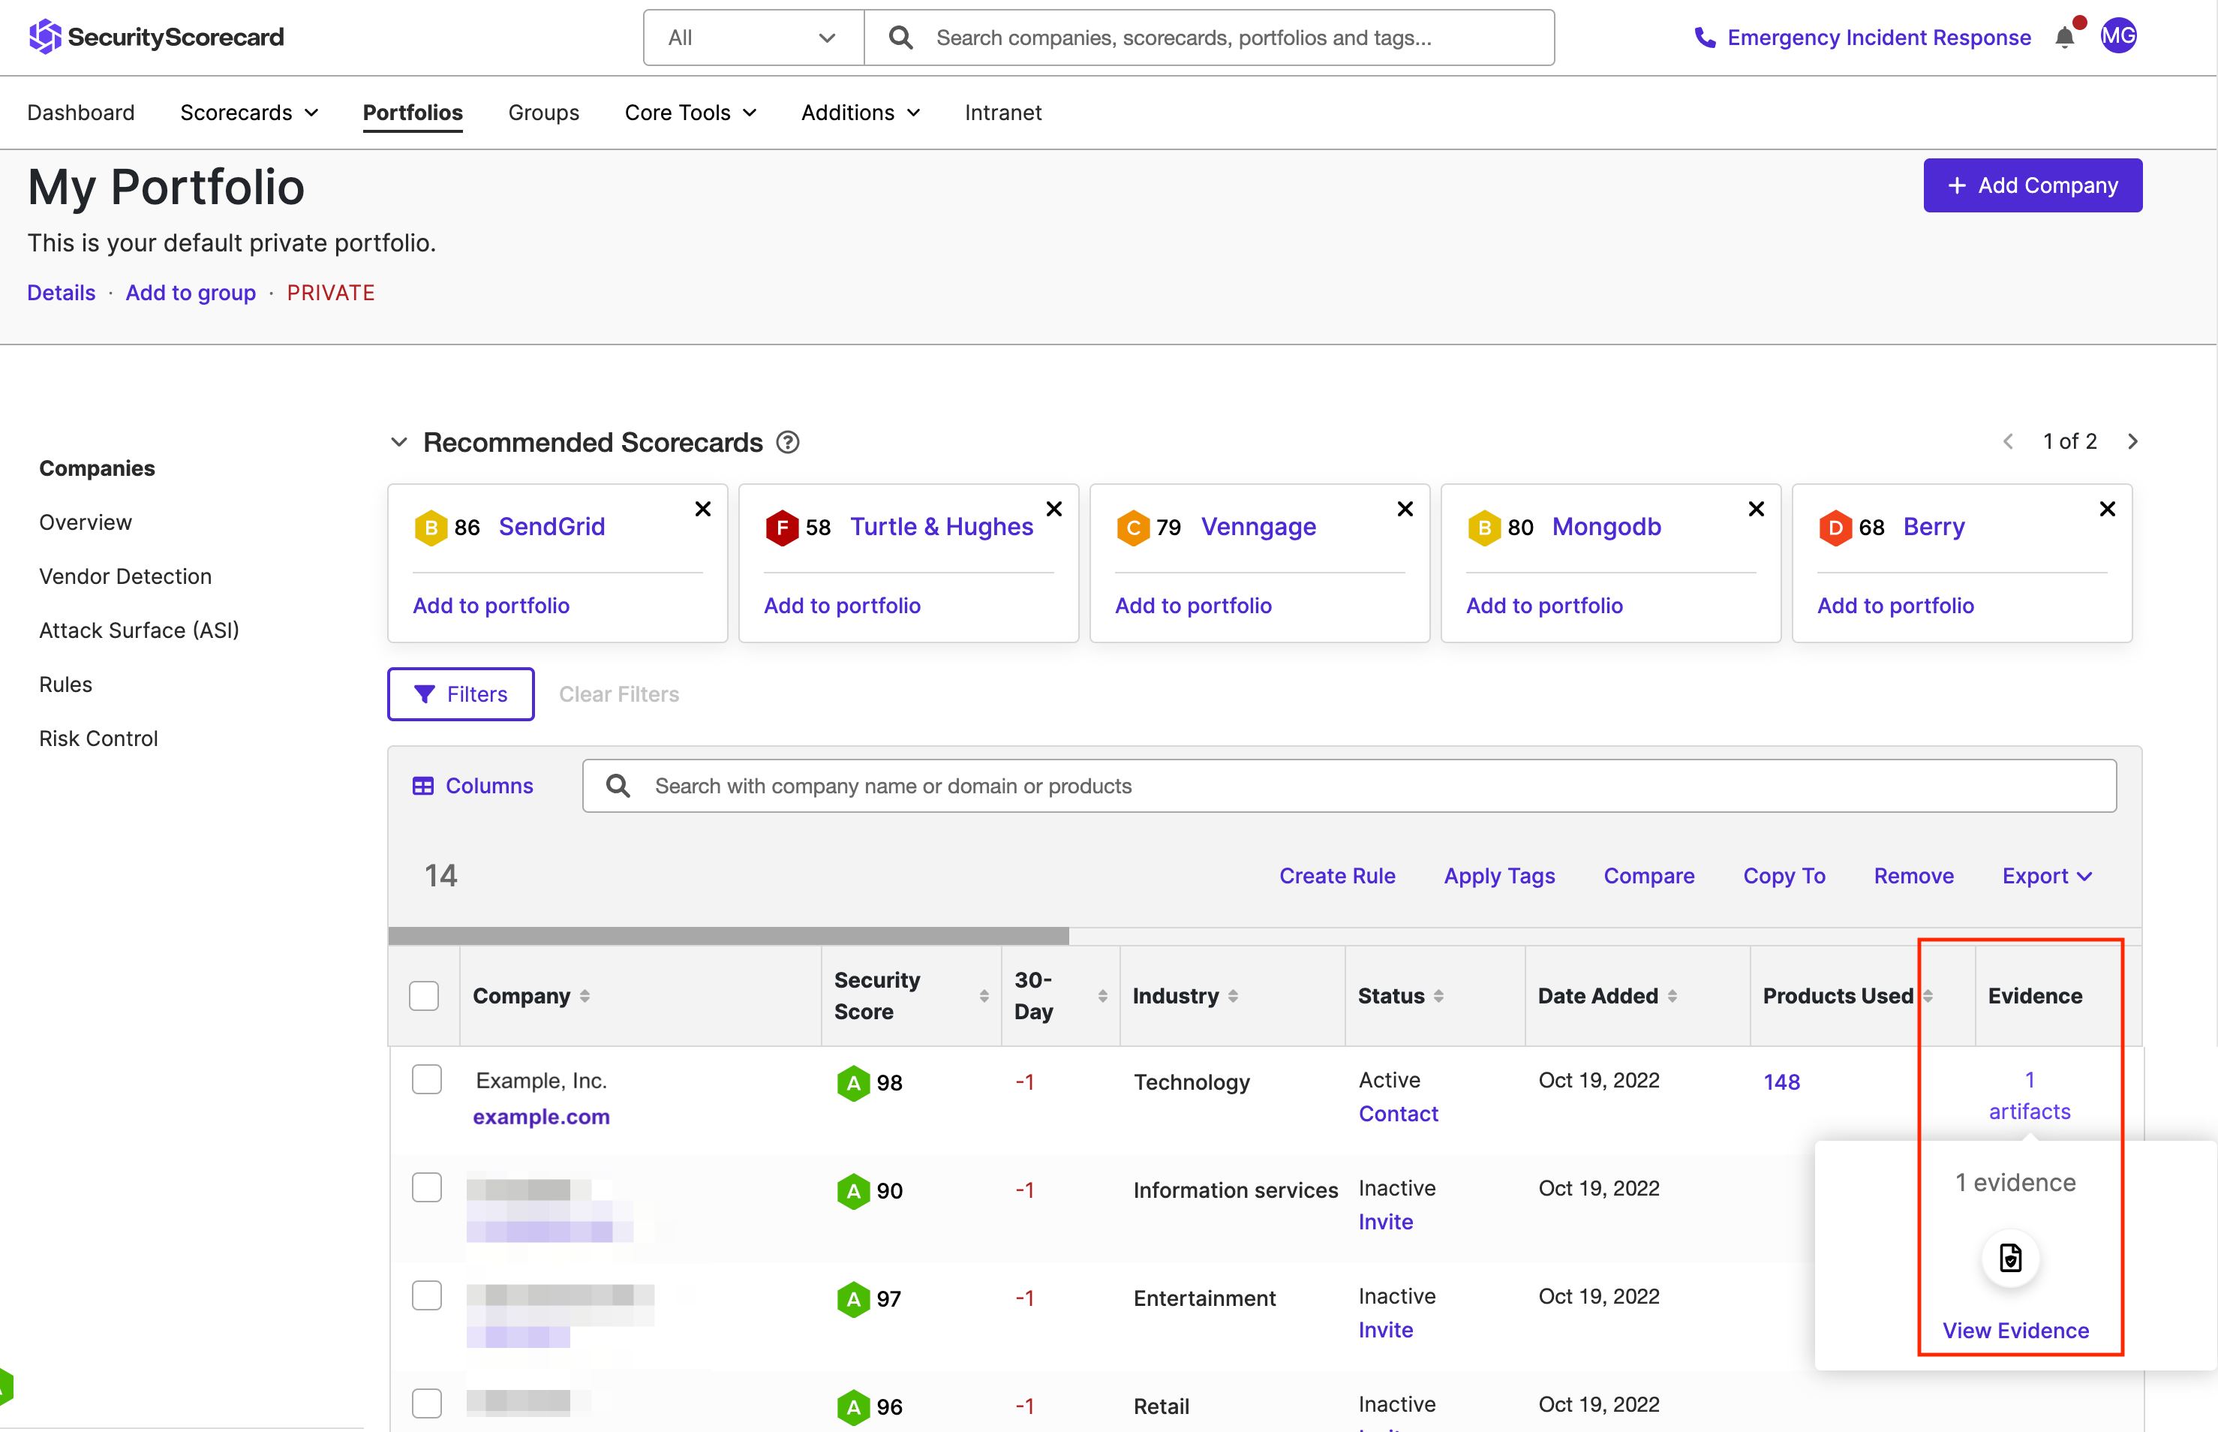The image size is (2218, 1432).
Task: Go to next recommended scorecards page
Action: [x=2133, y=442]
